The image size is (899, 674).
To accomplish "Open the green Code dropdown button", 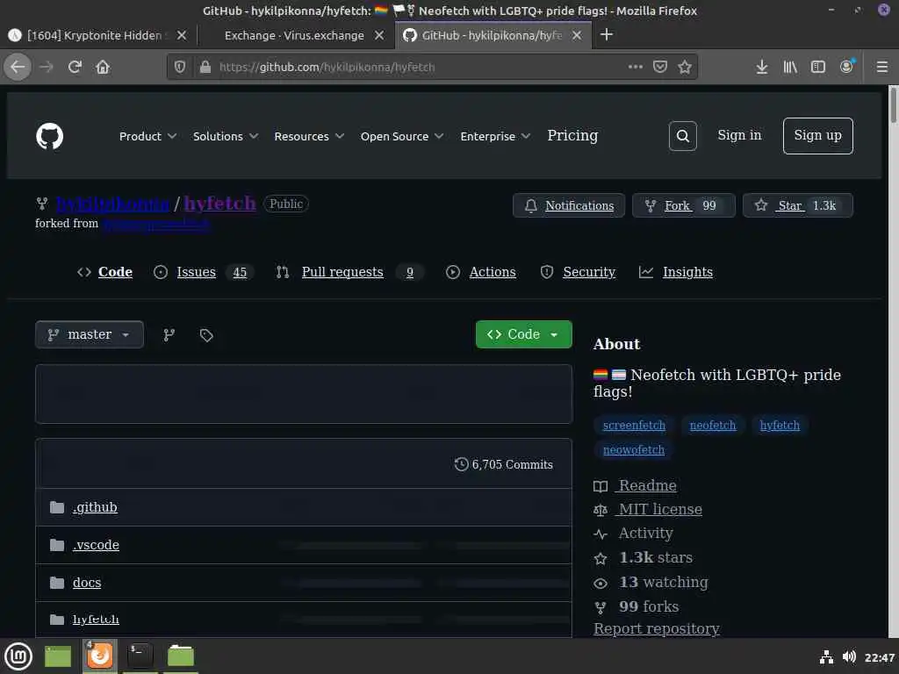I will pos(523,334).
